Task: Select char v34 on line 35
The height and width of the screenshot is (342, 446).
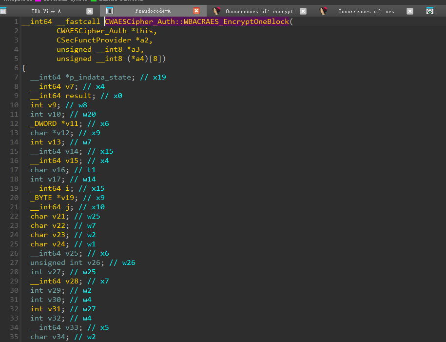Action: 48,337
